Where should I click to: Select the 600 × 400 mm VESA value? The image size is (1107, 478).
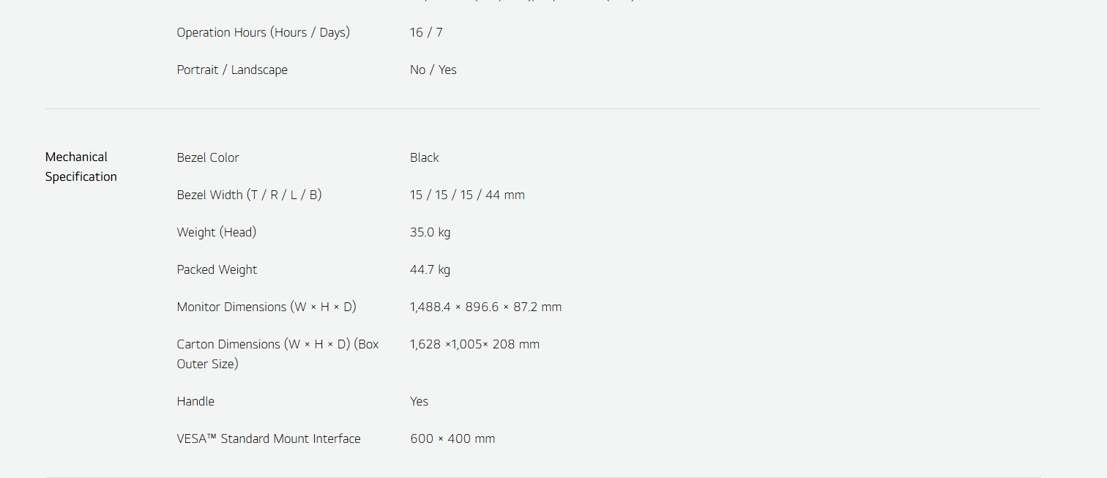tap(452, 439)
